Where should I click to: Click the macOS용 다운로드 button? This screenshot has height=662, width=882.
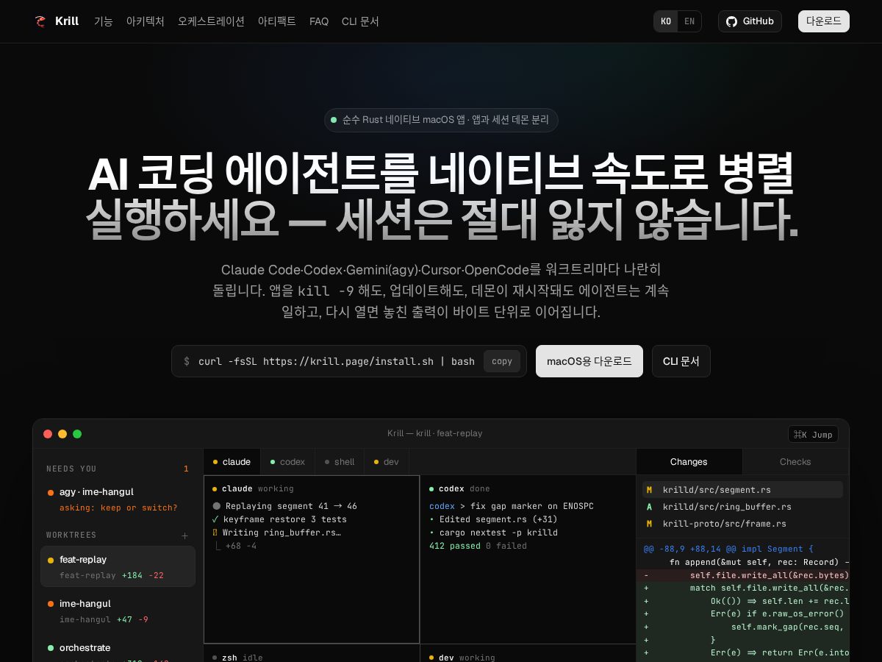pos(589,361)
